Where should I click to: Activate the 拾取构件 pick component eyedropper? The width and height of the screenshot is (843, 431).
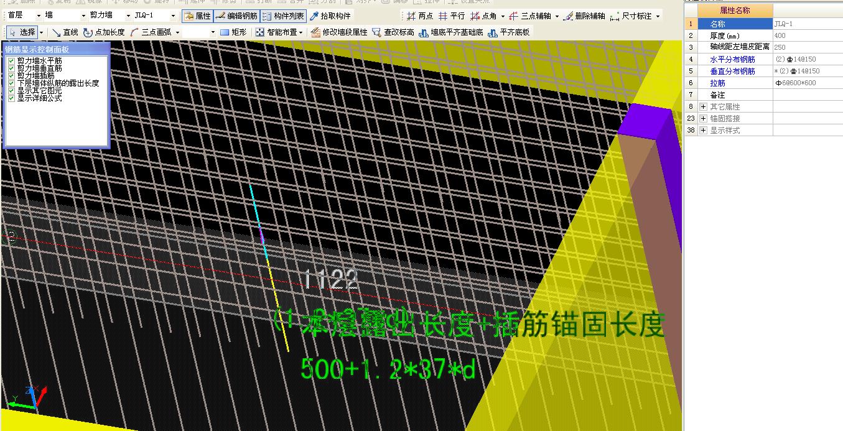click(x=330, y=16)
